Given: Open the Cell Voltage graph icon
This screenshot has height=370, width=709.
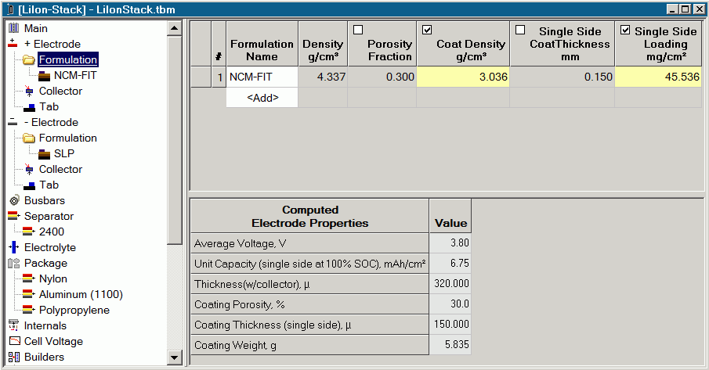Looking at the screenshot, I should (13, 341).
